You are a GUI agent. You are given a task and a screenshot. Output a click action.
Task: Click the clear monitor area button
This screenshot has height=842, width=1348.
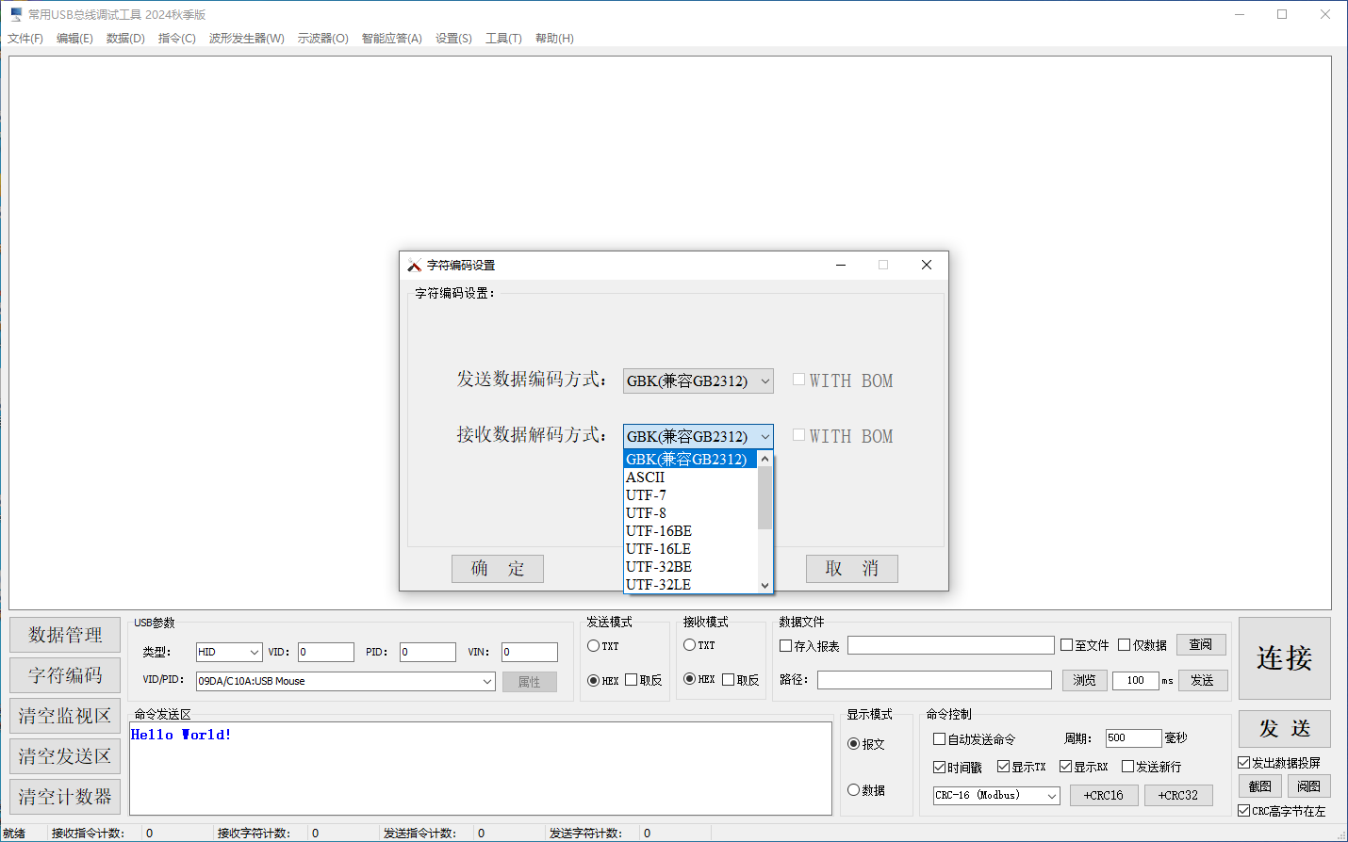click(65, 716)
